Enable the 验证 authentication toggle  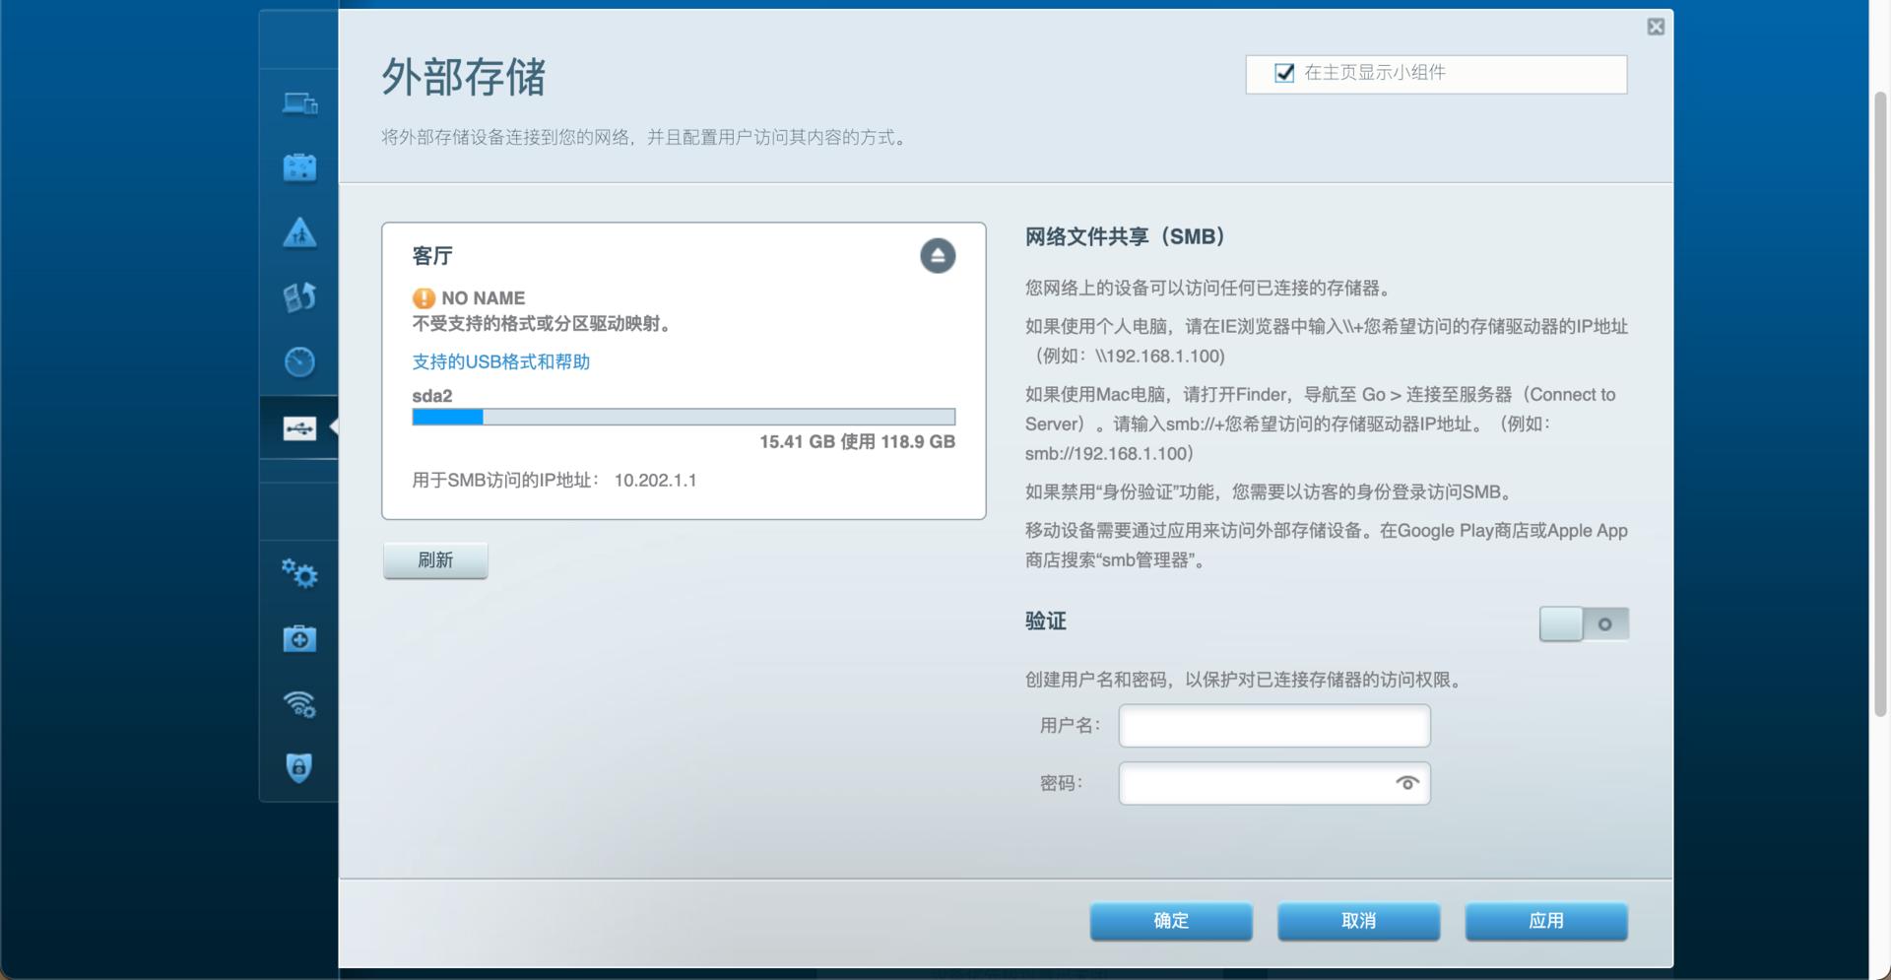(1584, 622)
